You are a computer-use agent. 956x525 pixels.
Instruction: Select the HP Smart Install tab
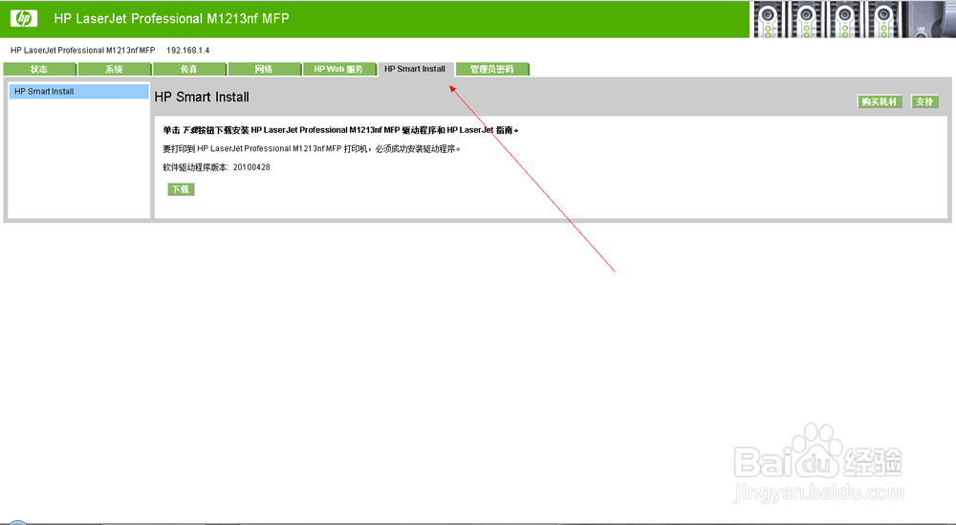pyautogui.click(x=415, y=69)
